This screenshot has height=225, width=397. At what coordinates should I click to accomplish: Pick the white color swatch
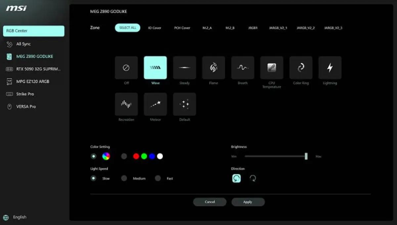[x=160, y=156]
